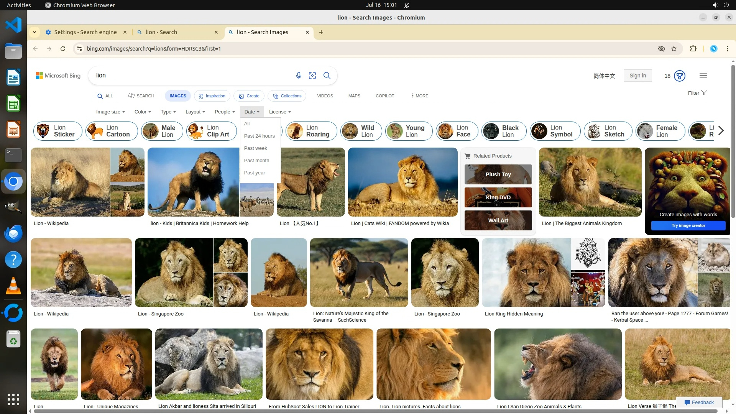Click the magnifier search button
Screen dimensions: 736x414
click(327, 76)
